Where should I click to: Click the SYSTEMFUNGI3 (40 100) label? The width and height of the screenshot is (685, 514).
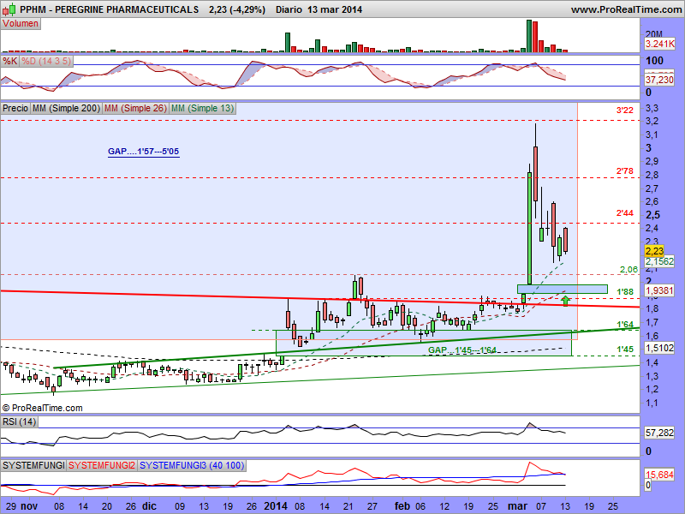(x=192, y=465)
